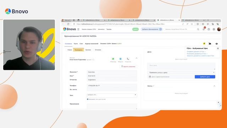Screen dimensions: 227x128
Task: Click the rightmost black icon on the tabs row
Action: [217, 43]
